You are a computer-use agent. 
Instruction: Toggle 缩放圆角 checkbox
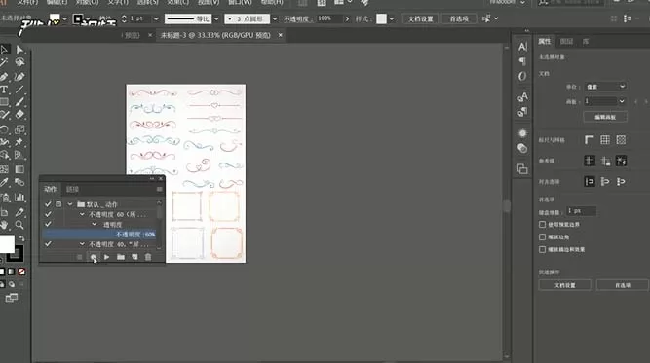point(542,237)
